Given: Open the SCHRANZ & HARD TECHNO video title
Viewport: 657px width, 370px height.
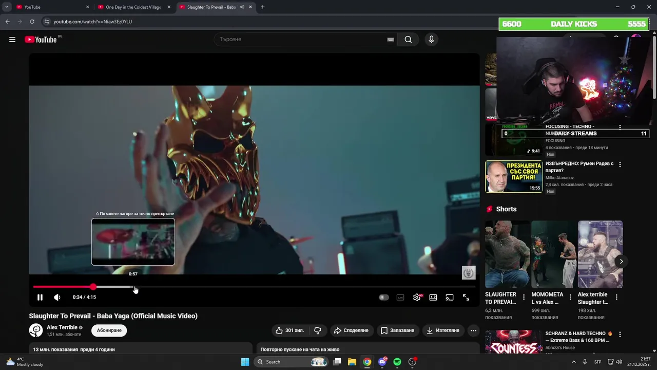Looking at the screenshot, I should (579, 337).
